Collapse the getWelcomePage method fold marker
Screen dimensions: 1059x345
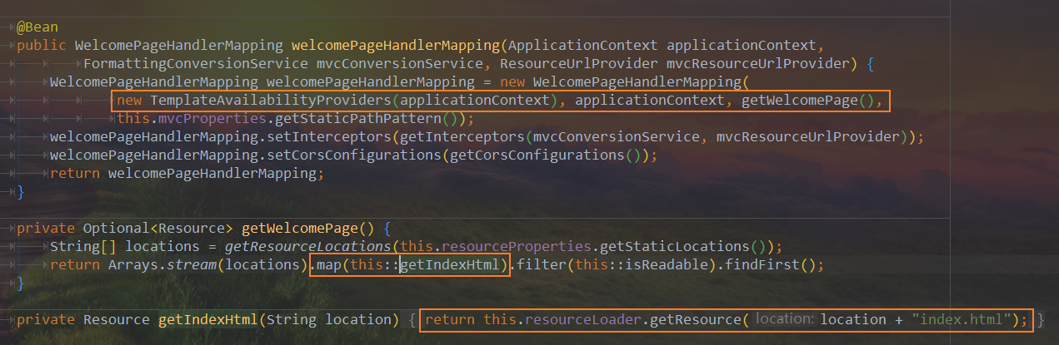(9, 227)
